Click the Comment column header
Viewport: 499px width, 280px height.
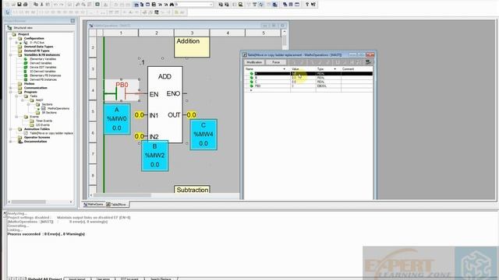coord(356,69)
